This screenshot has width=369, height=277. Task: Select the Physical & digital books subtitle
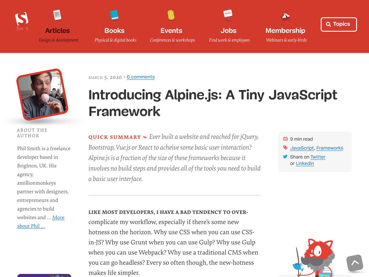(115, 40)
